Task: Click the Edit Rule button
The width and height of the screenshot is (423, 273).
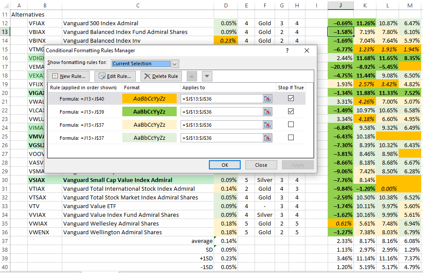Action: pyautogui.click(x=115, y=76)
